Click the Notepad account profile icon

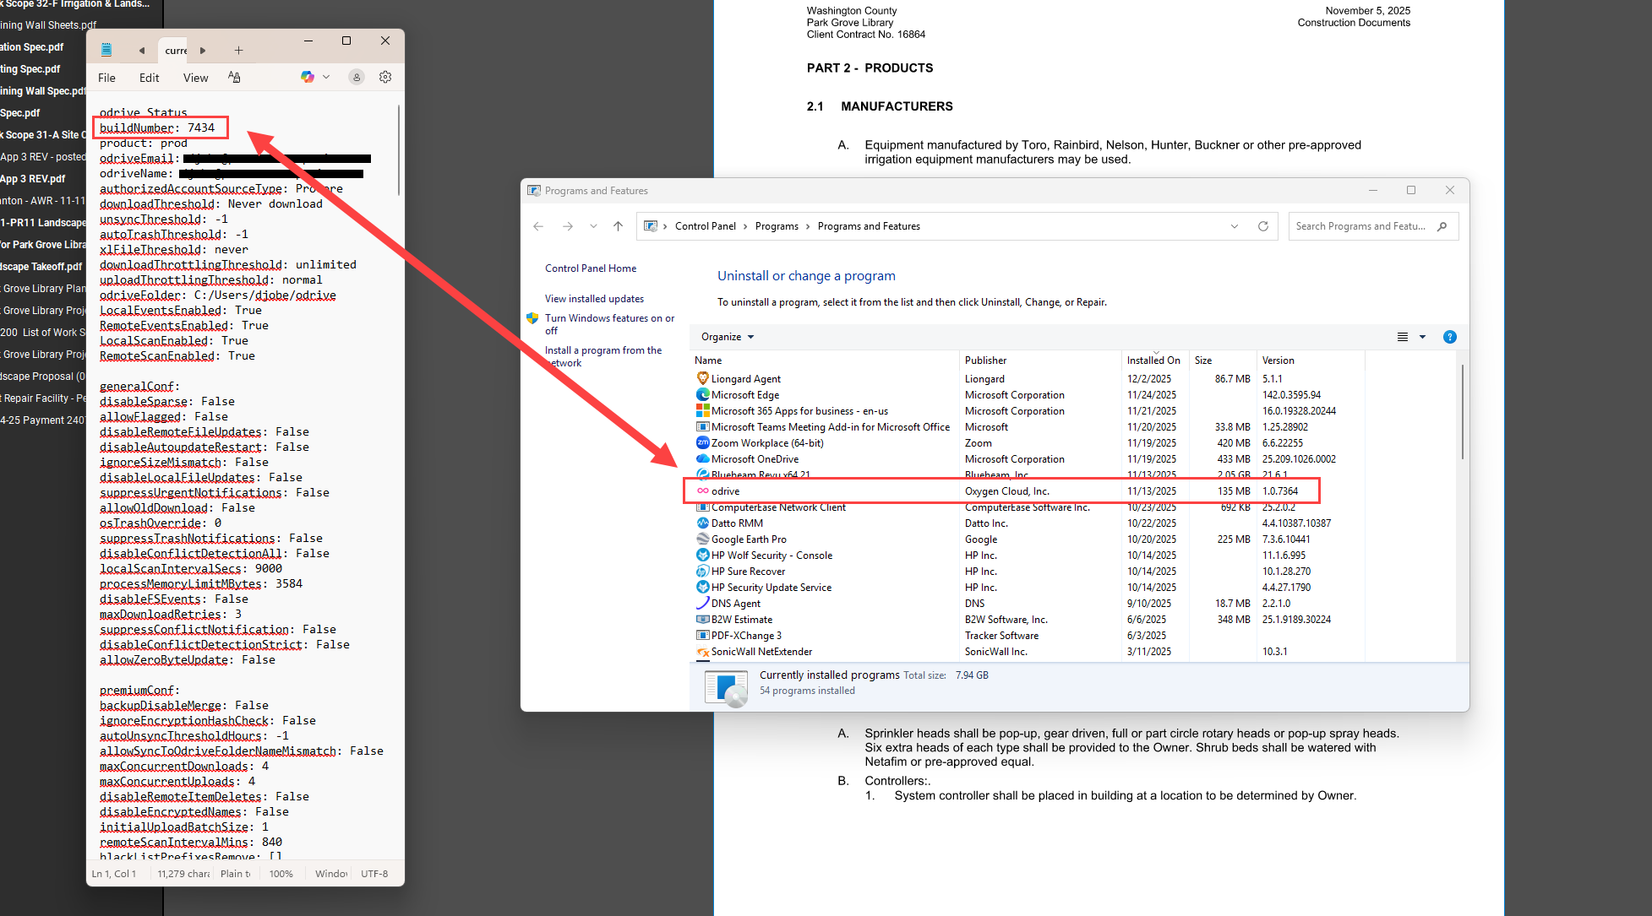tap(357, 77)
